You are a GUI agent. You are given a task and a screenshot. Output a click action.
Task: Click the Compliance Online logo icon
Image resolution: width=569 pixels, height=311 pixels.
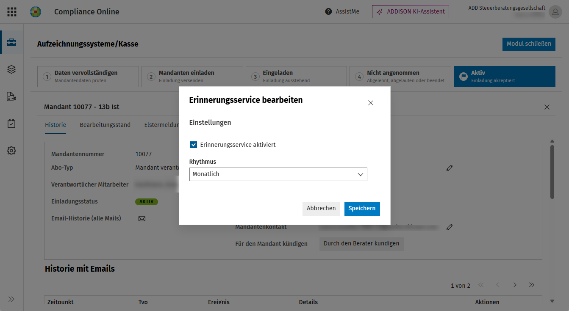point(36,12)
